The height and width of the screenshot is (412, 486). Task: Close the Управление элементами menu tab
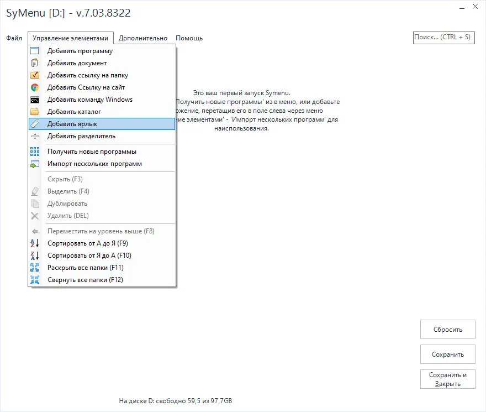(x=70, y=38)
